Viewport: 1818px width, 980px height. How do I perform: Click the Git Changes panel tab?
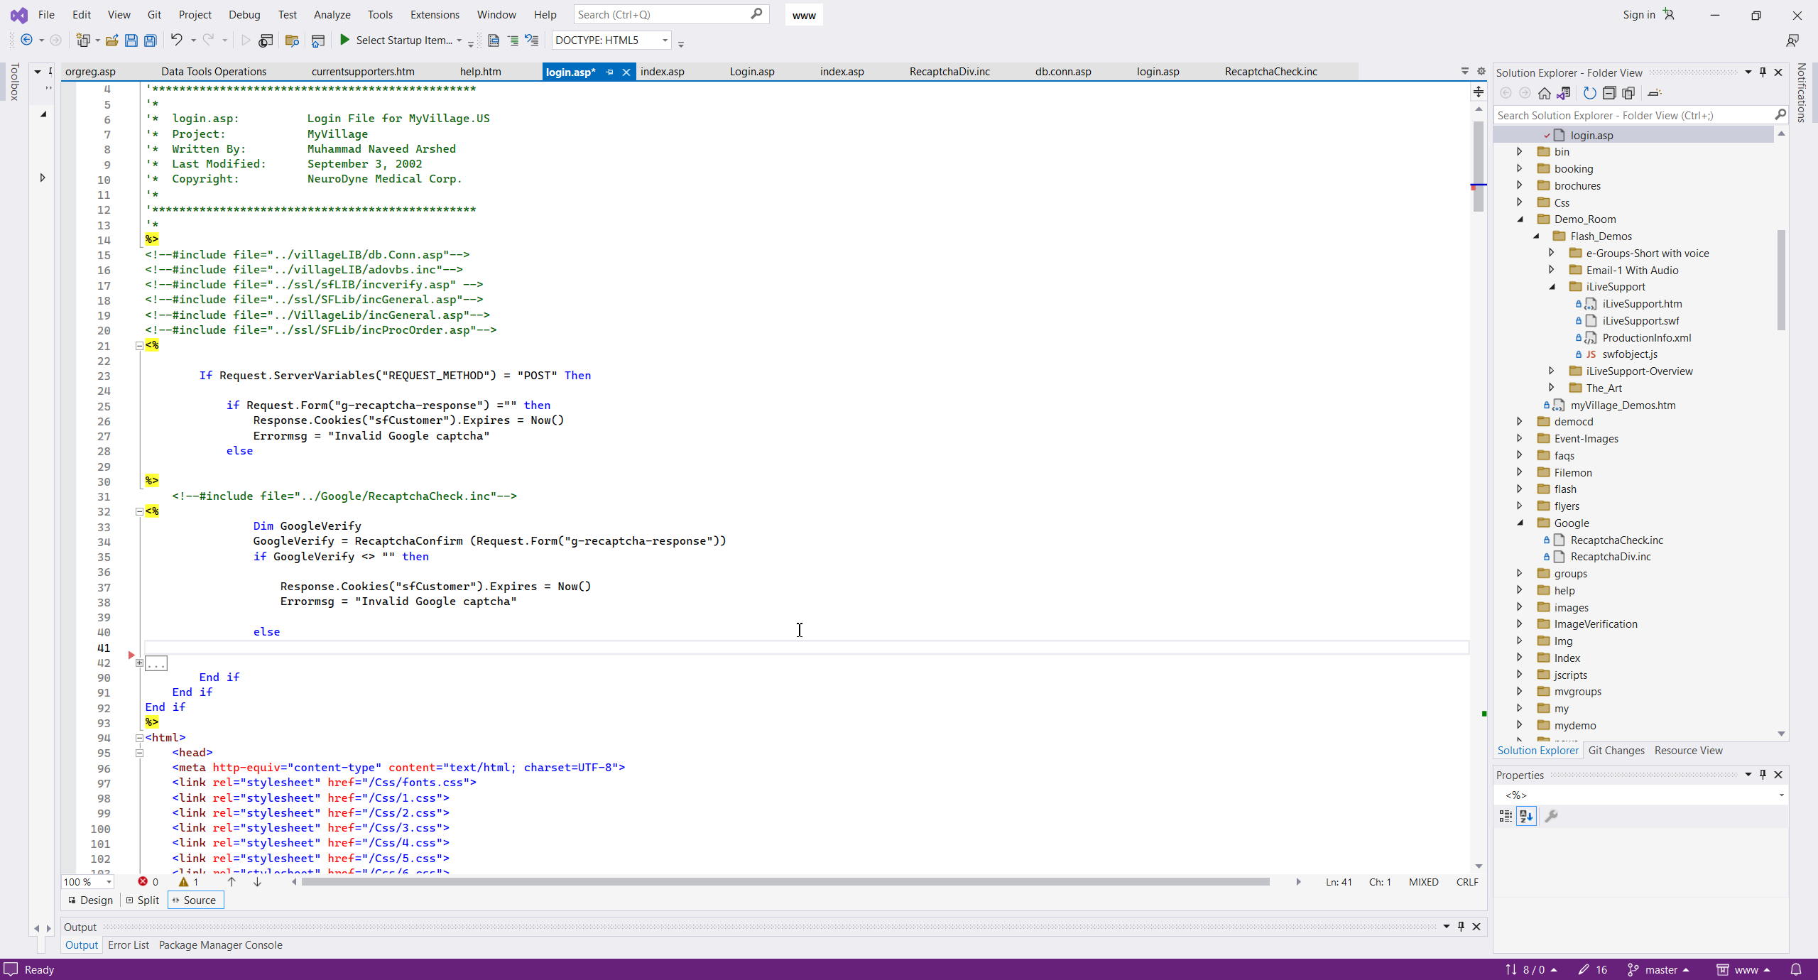[x=1616, y=751]
